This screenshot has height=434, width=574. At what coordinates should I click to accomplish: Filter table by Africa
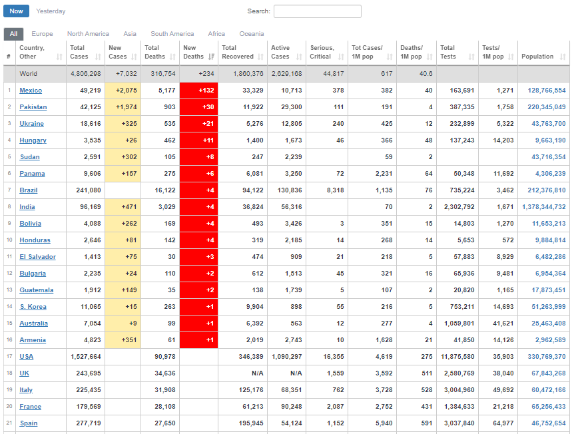216,34
